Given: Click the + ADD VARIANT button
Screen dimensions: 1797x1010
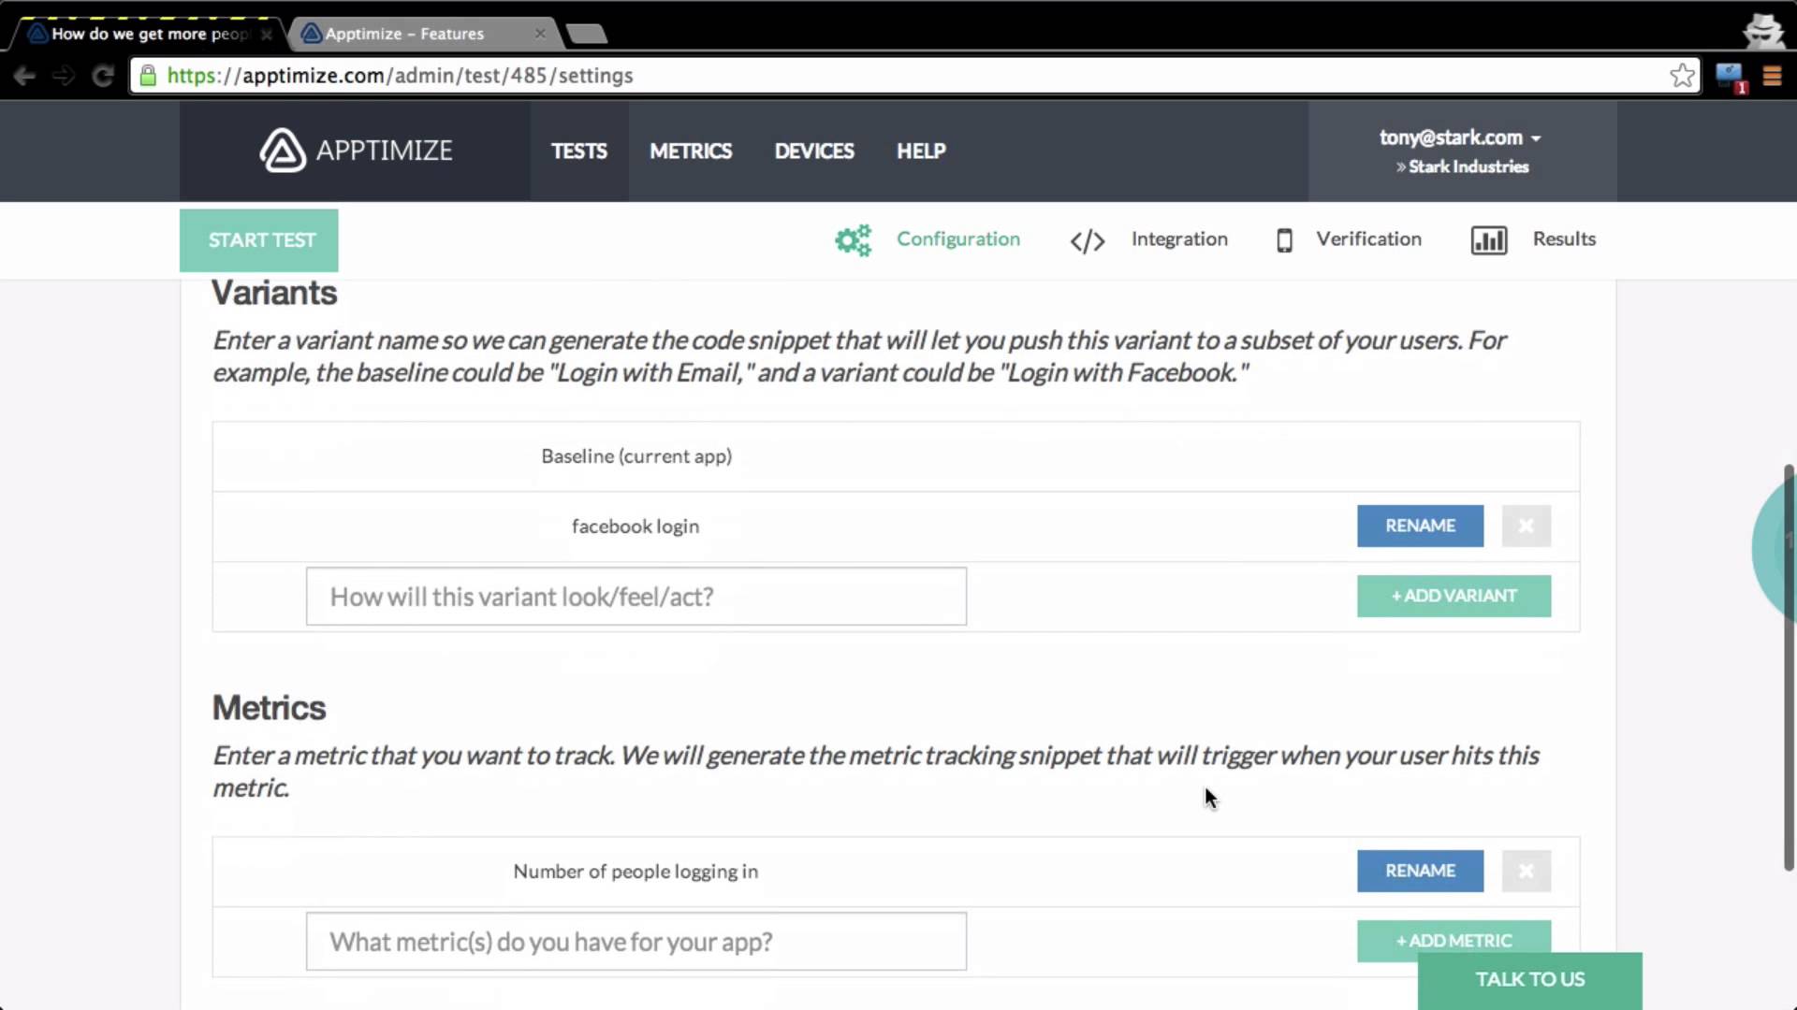Looking at the screenshot, I should (1453, 596).
